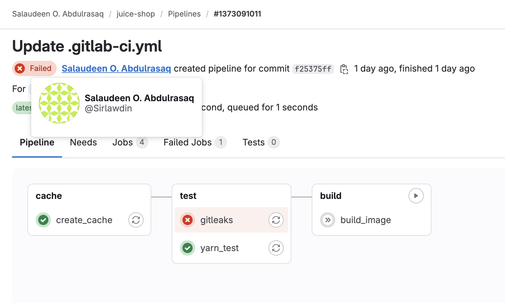Open the Needs tab

tap(83, 142)
